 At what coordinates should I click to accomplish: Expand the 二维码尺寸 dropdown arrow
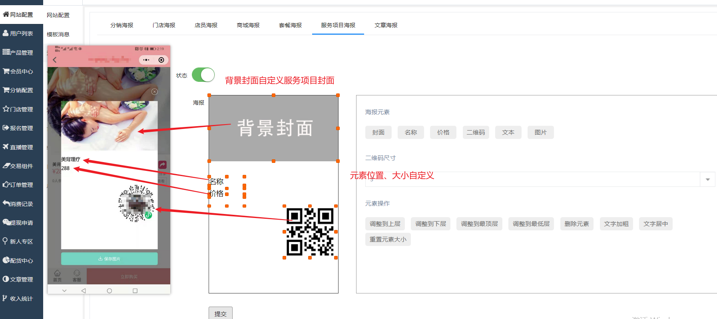click(707, 179)
